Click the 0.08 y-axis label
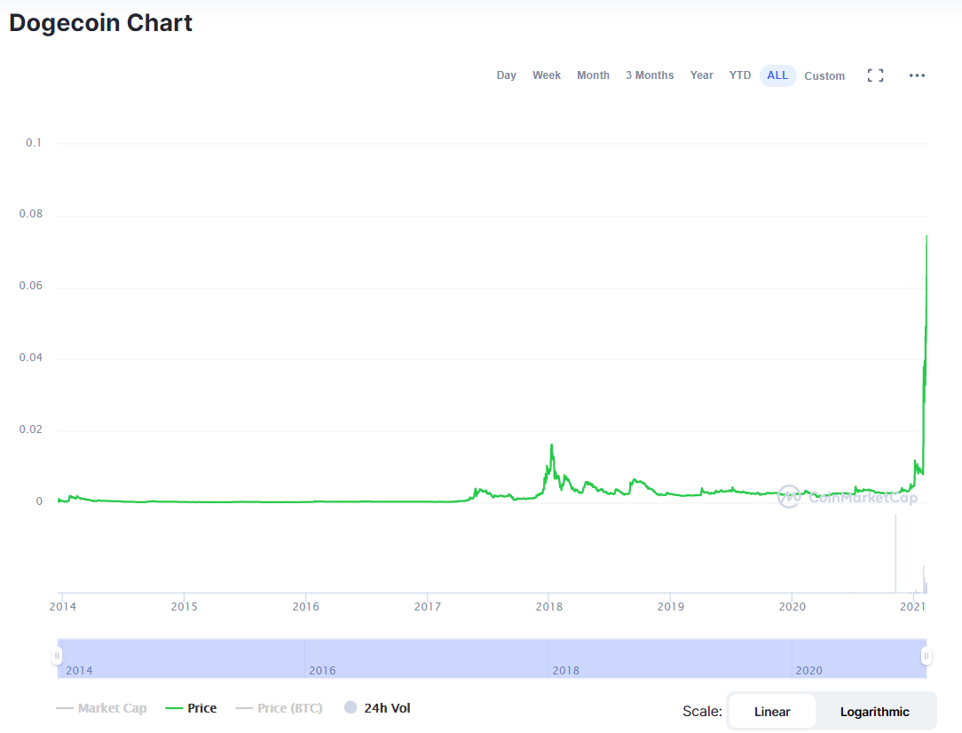962x733 pixels. pos(31,214)
